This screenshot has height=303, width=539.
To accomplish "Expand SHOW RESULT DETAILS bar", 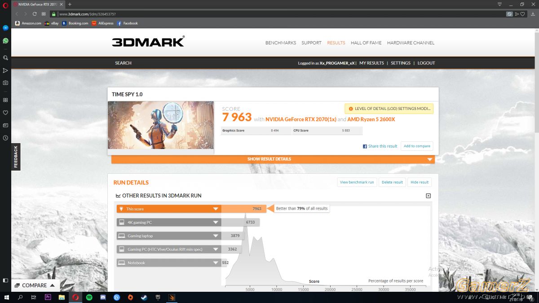I will [273, 159].
